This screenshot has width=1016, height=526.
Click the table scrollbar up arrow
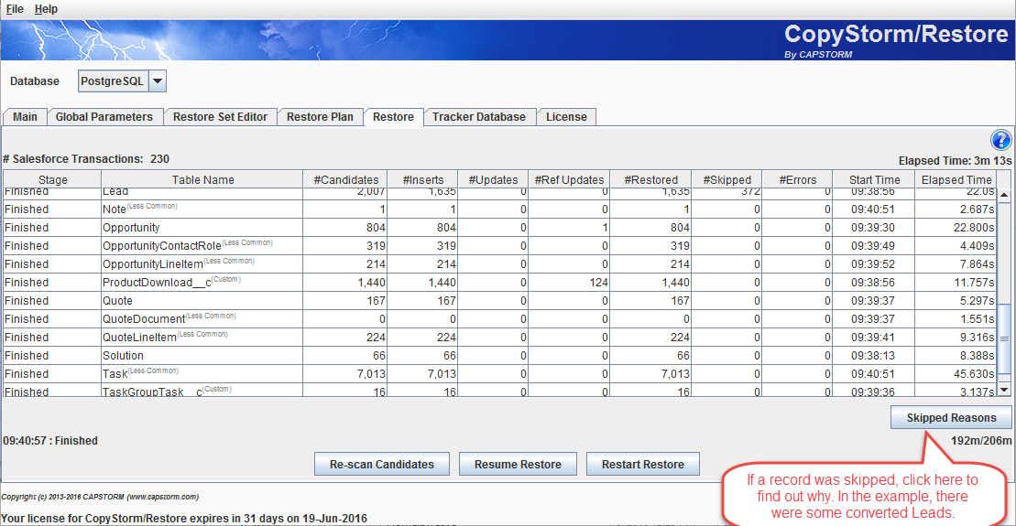[x=1004, y=195]
